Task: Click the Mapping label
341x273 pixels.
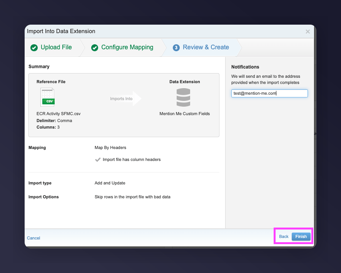Action: coord(37,148)
